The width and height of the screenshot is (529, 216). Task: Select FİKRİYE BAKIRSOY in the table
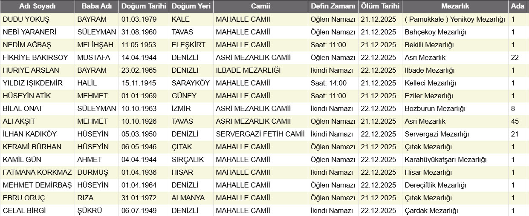[x=35, y=58]
